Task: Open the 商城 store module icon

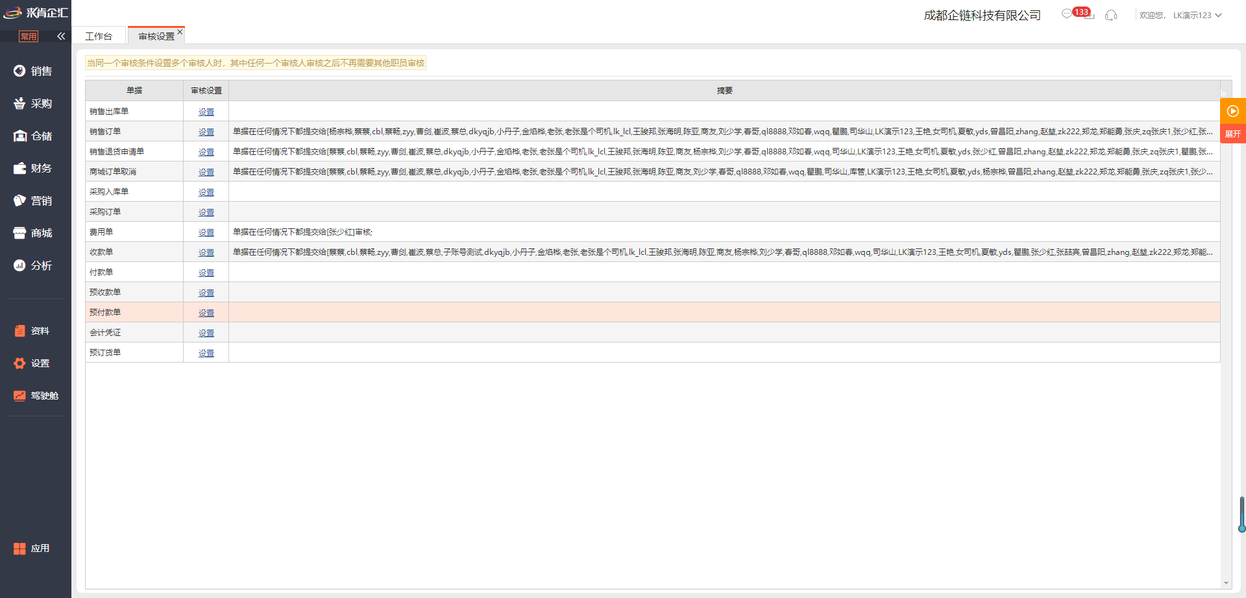Action: click(20, 233)
